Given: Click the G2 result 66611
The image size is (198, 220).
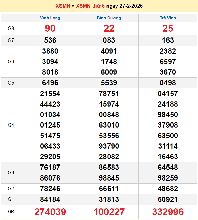Looking at the screenshot, I should pyautogui.click(x=109, y=189).
